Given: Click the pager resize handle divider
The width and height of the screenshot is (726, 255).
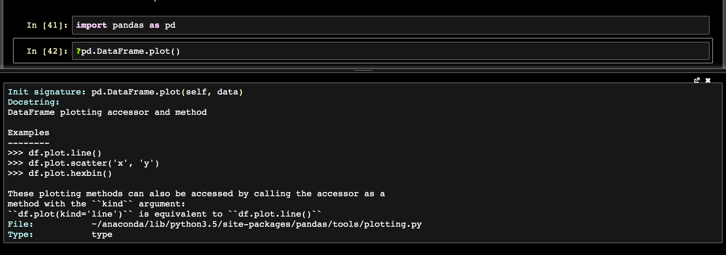Looking at the screenshot, I should (x=363, y=70).
